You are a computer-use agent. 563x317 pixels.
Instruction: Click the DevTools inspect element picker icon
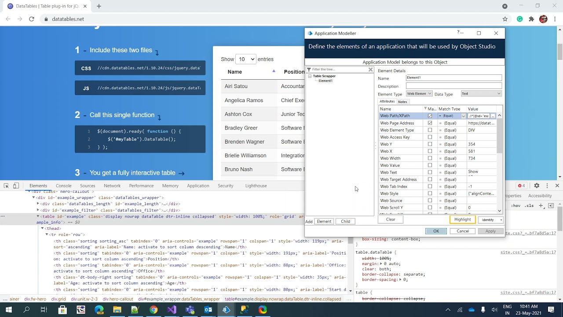[x=6, y=186]
